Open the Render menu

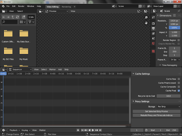coord(21,6)
